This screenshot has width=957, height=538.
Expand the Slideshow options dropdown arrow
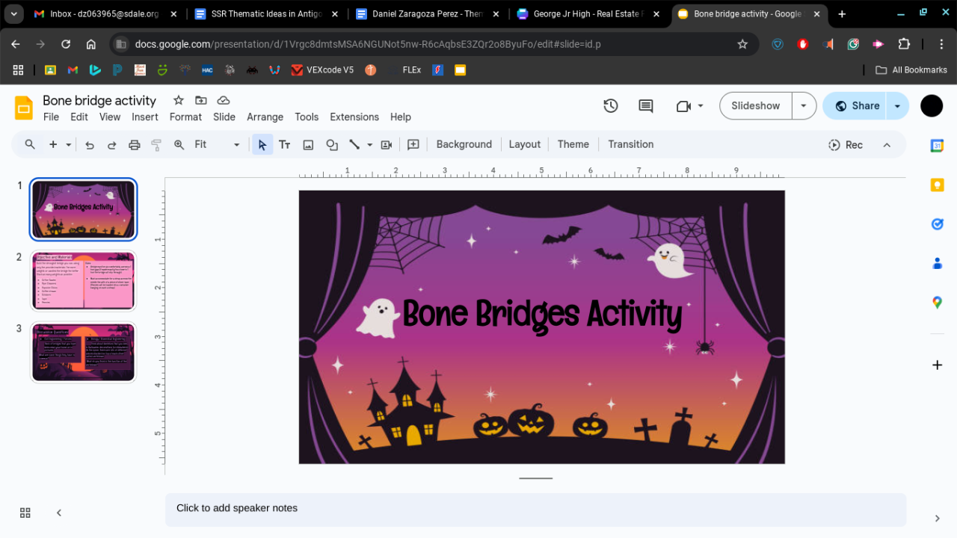804,106
